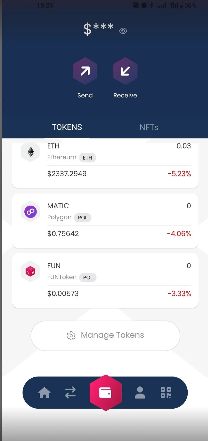The height and width of the screenshot is (441, 208).
Task: Tap the POL badge next to Polygon
Action: (x=83, y=218)
